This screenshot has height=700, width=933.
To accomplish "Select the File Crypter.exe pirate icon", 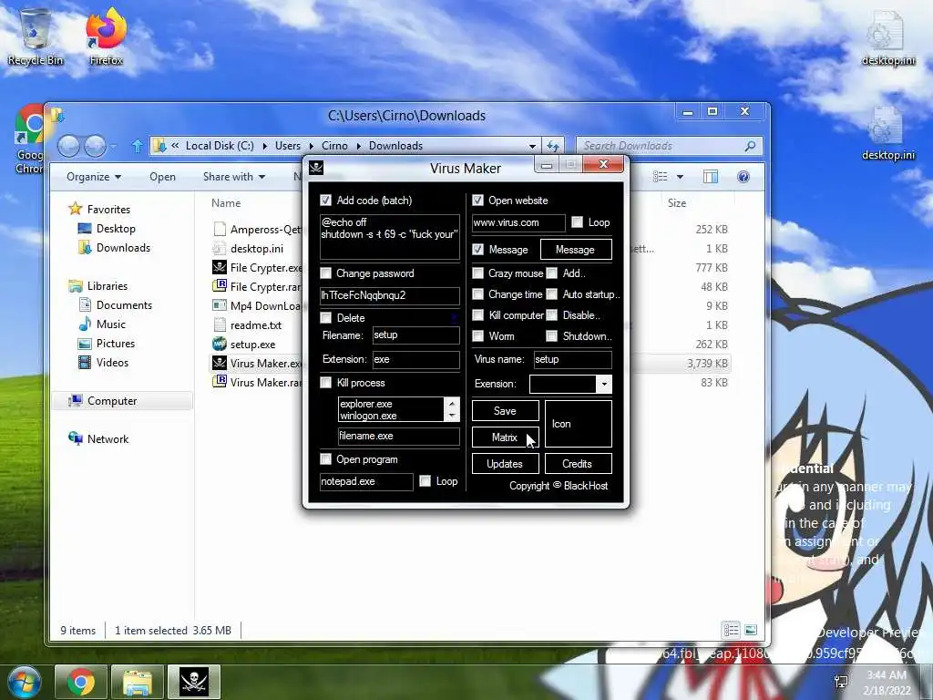I will coord(220,267).
